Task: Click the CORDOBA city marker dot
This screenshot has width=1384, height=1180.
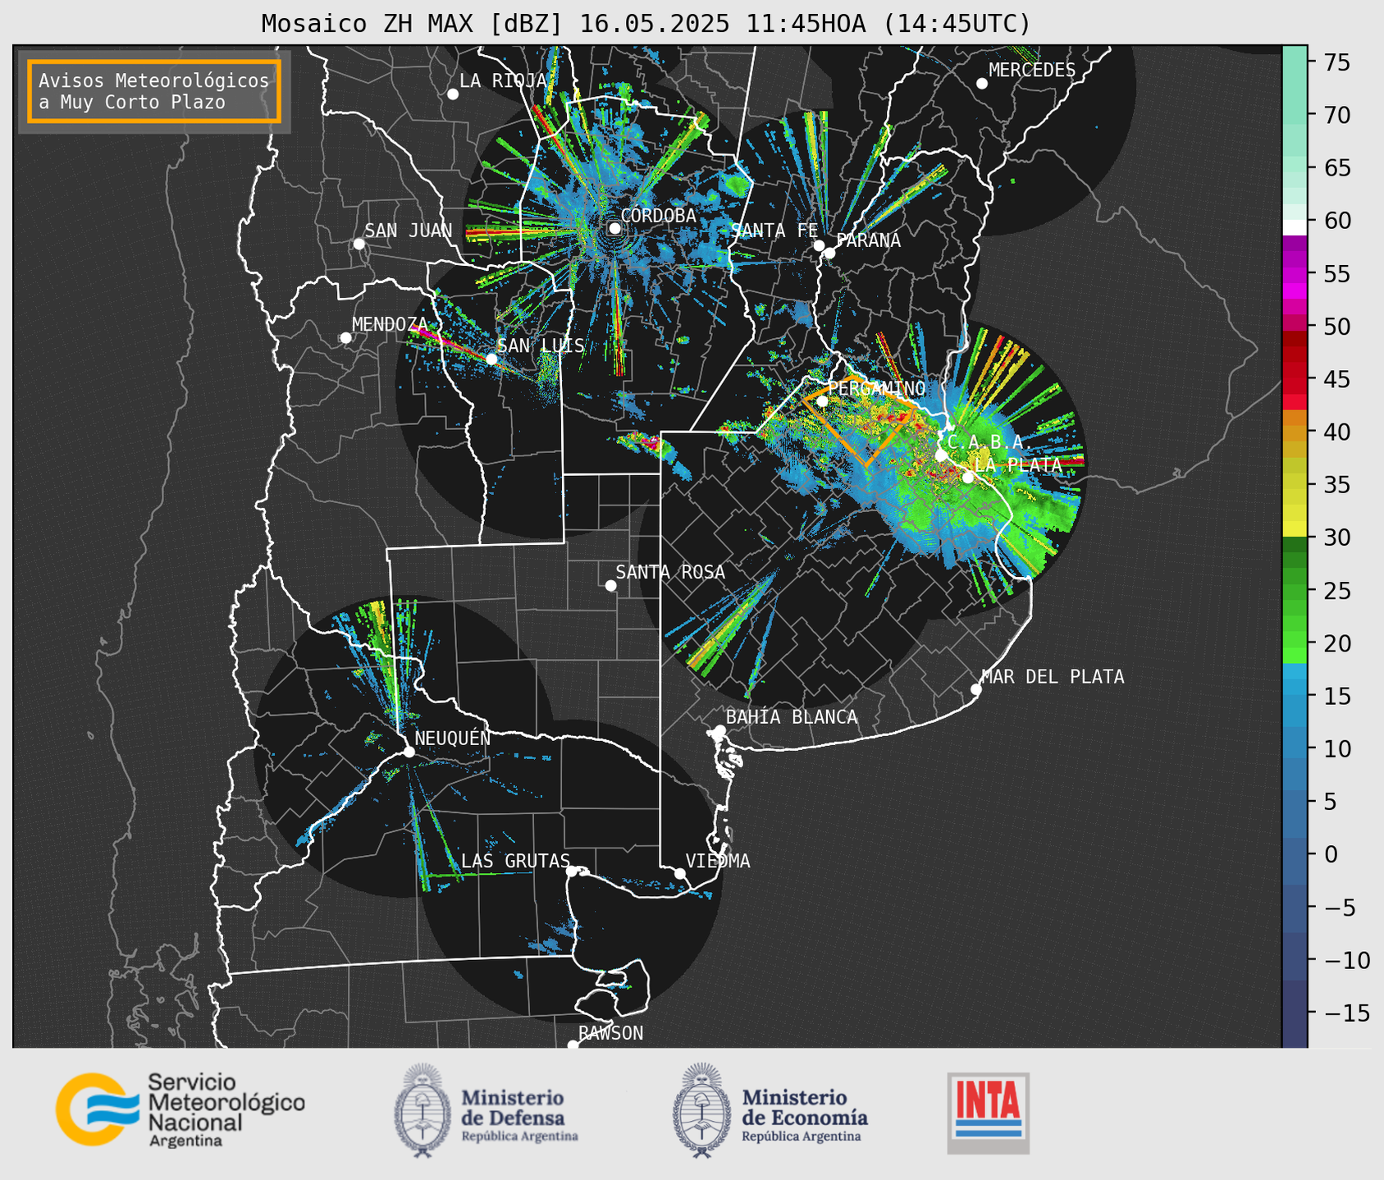Action: (614, 228)
